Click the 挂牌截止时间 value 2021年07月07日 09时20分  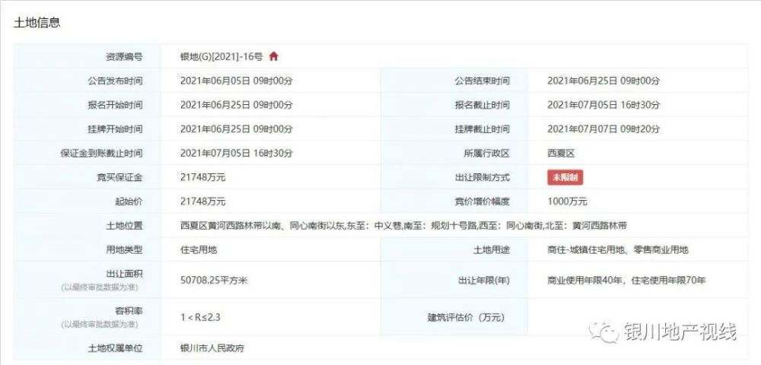pyautogui.click(x=603, y=129)
